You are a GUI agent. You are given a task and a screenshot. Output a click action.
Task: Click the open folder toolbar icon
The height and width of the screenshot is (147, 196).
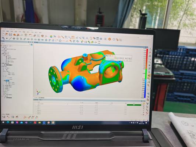tap(7, 35)
